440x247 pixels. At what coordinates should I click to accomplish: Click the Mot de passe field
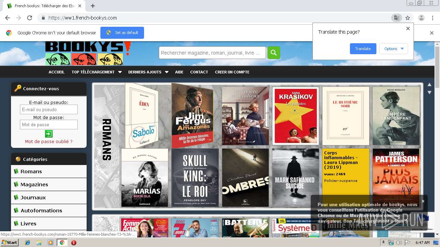point(49,125)
